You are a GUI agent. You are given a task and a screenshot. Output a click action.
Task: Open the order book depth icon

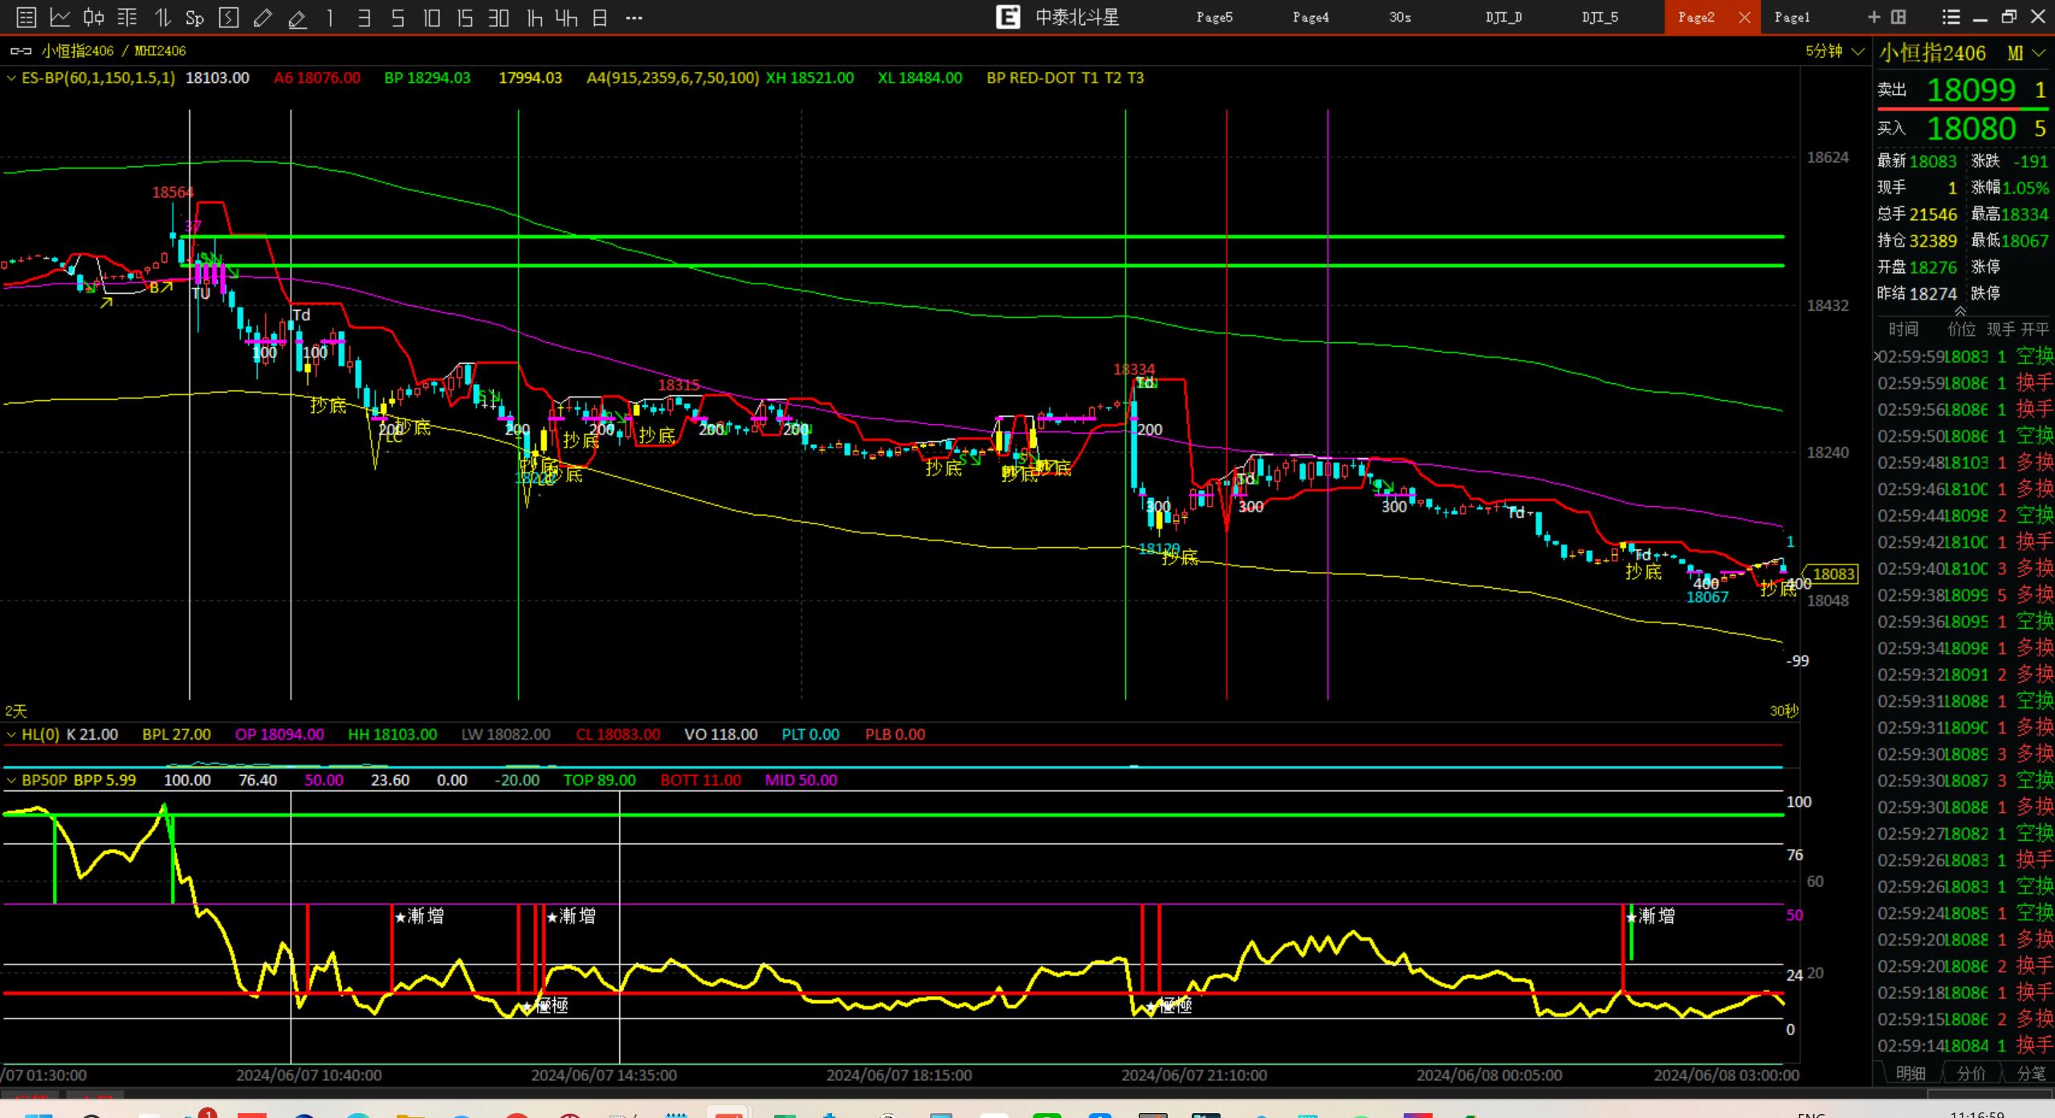click(128, 18)
